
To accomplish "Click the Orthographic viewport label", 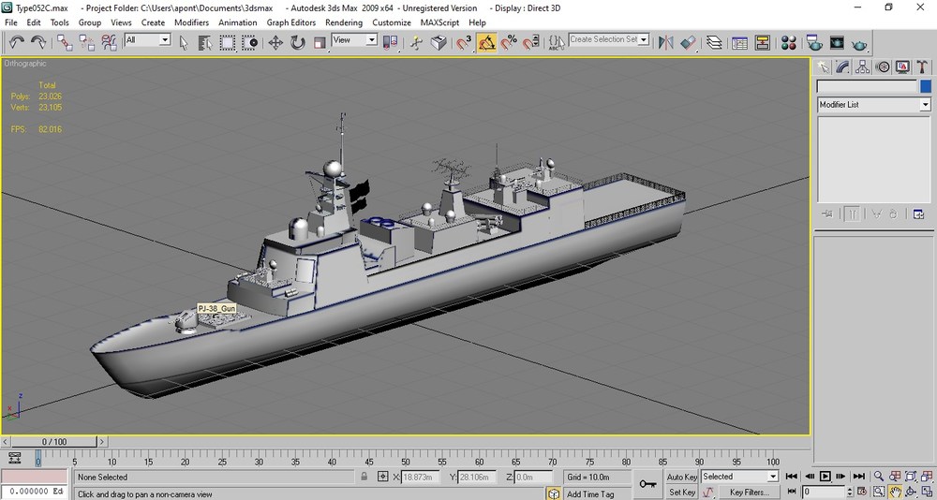I will [25, 64].
